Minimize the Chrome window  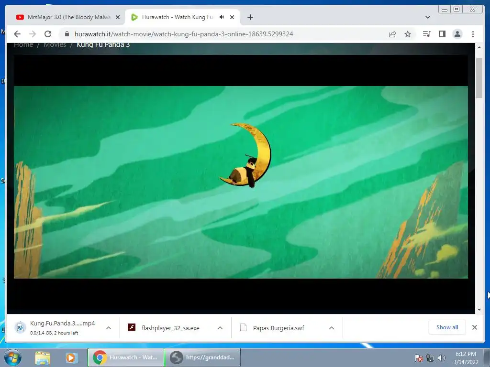click(x=445, y=10)
